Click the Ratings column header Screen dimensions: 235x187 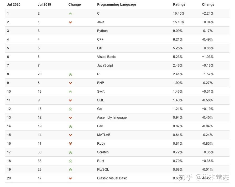point(179,4)
